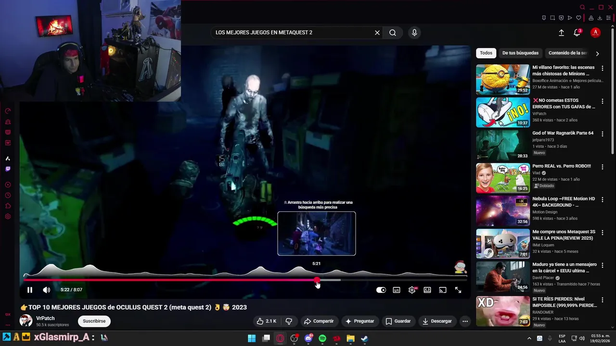
Task: Open the VrPatch channel avatar
Action: point(26,321)
